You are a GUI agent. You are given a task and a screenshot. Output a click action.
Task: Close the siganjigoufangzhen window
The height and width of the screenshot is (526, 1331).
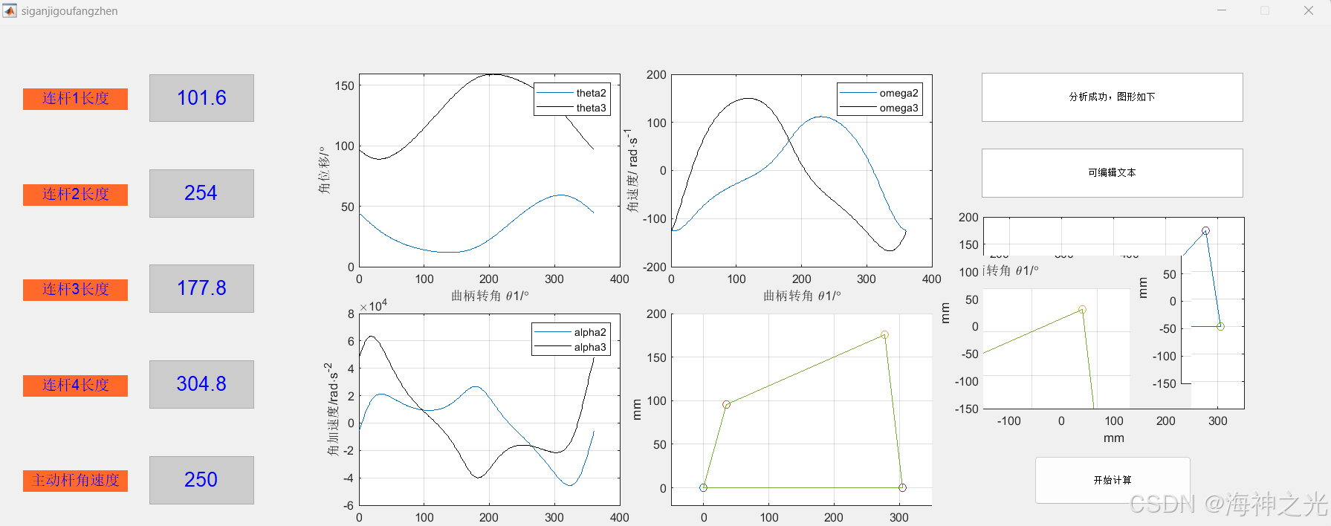pos(1309,10)
